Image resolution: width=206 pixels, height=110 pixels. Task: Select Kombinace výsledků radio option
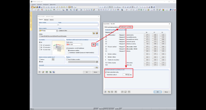click(69, 53)
